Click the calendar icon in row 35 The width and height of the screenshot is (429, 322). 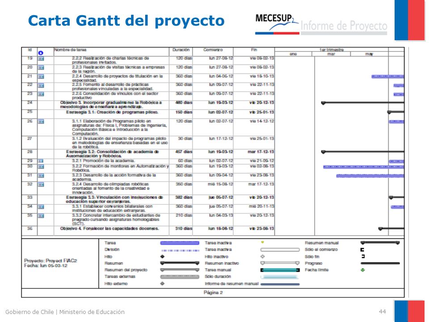point(41,216)
